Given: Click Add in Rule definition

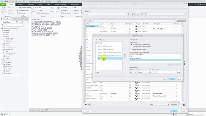Looking at the screenshot, I should (x=179, y=72).
